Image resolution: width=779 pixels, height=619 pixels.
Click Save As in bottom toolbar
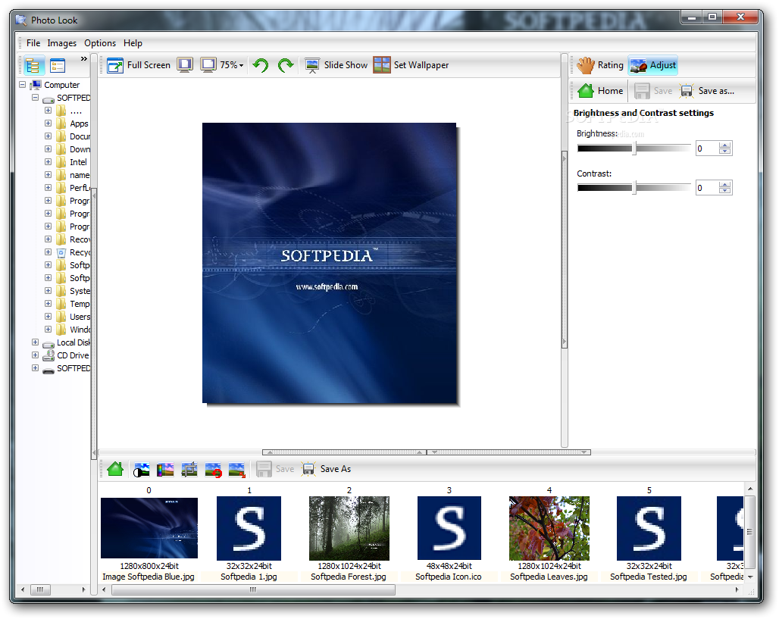click(327, 469)
